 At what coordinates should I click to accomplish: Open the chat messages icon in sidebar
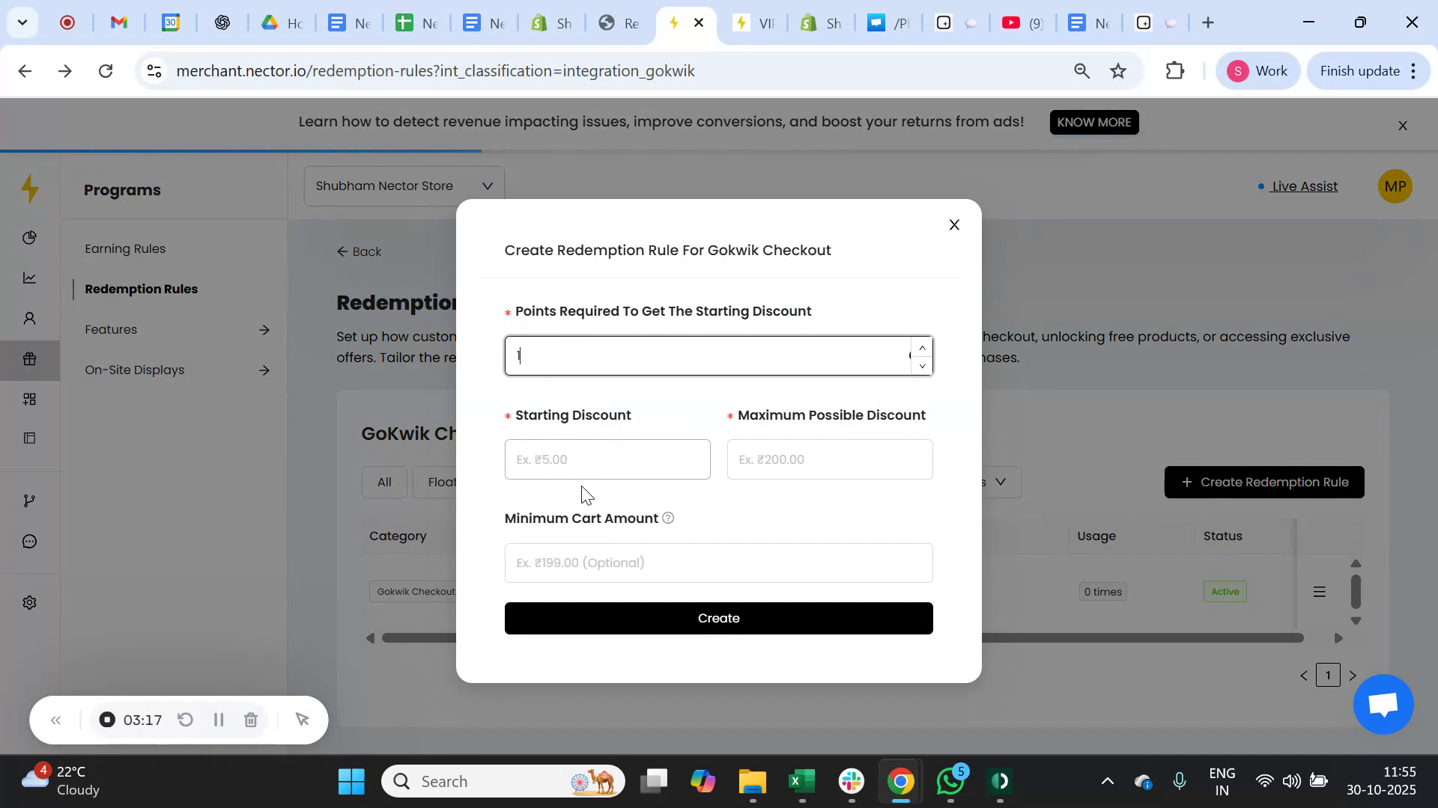pyautogui.click(x=30, y=541)
